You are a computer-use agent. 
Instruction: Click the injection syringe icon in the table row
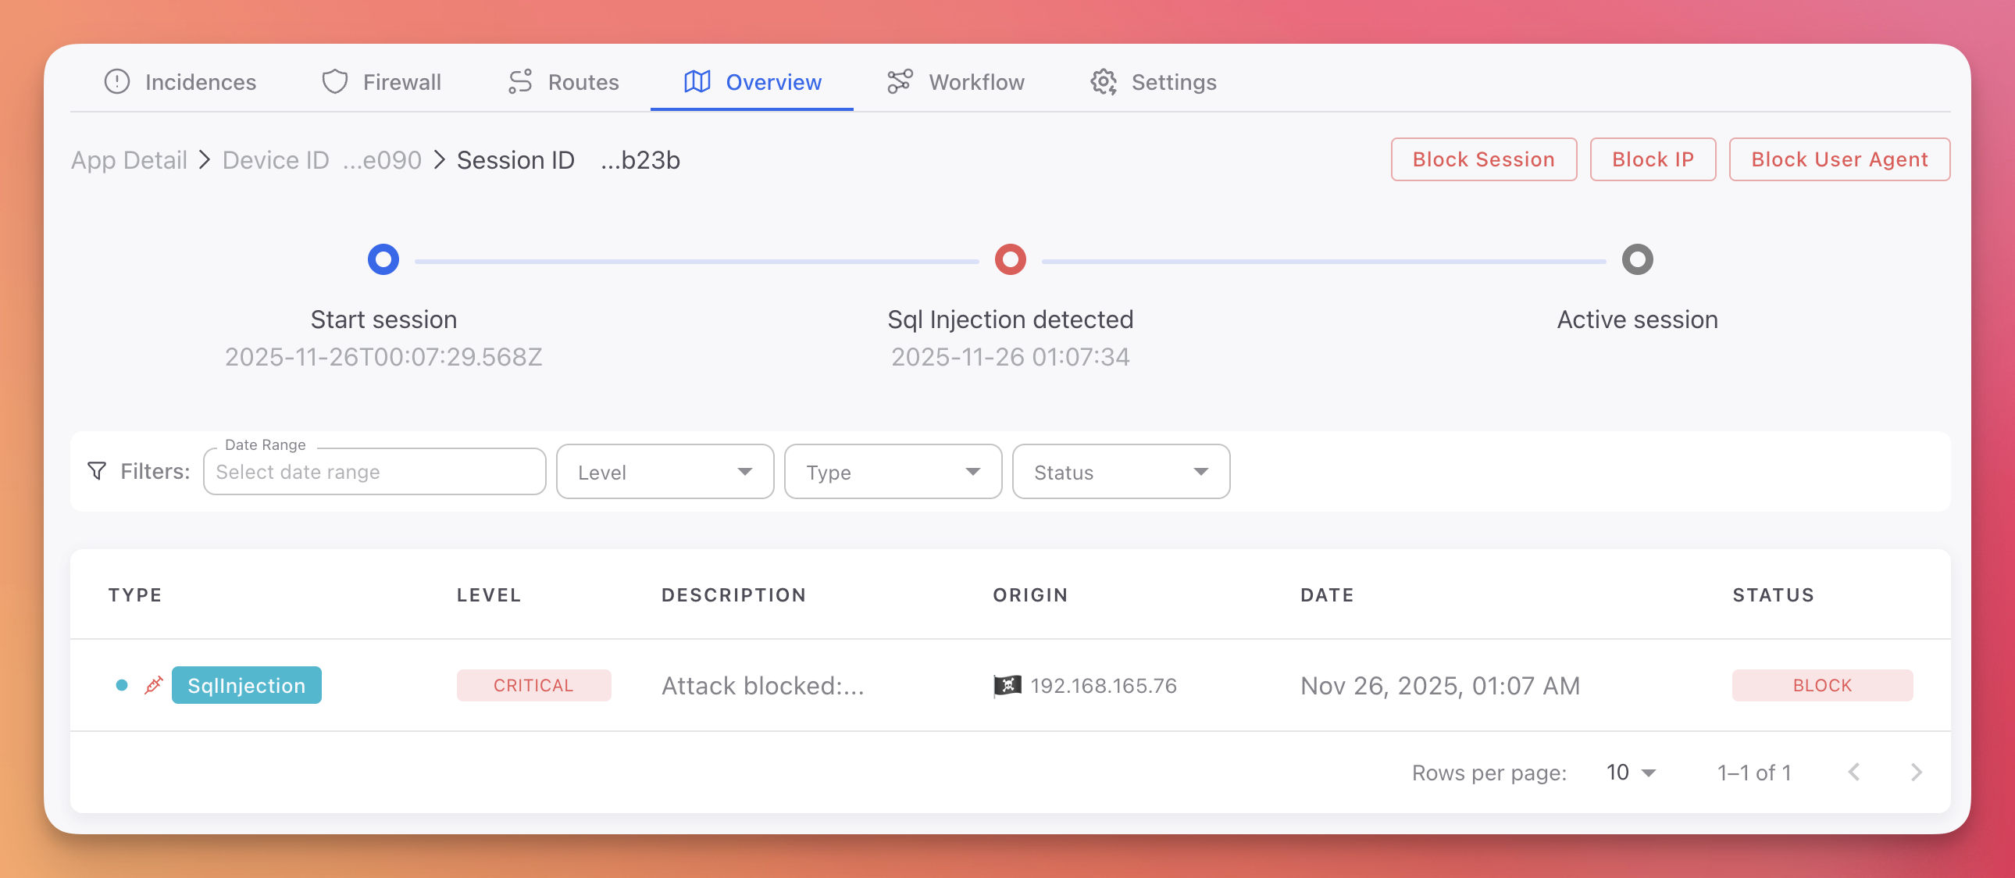coord(153,685)
